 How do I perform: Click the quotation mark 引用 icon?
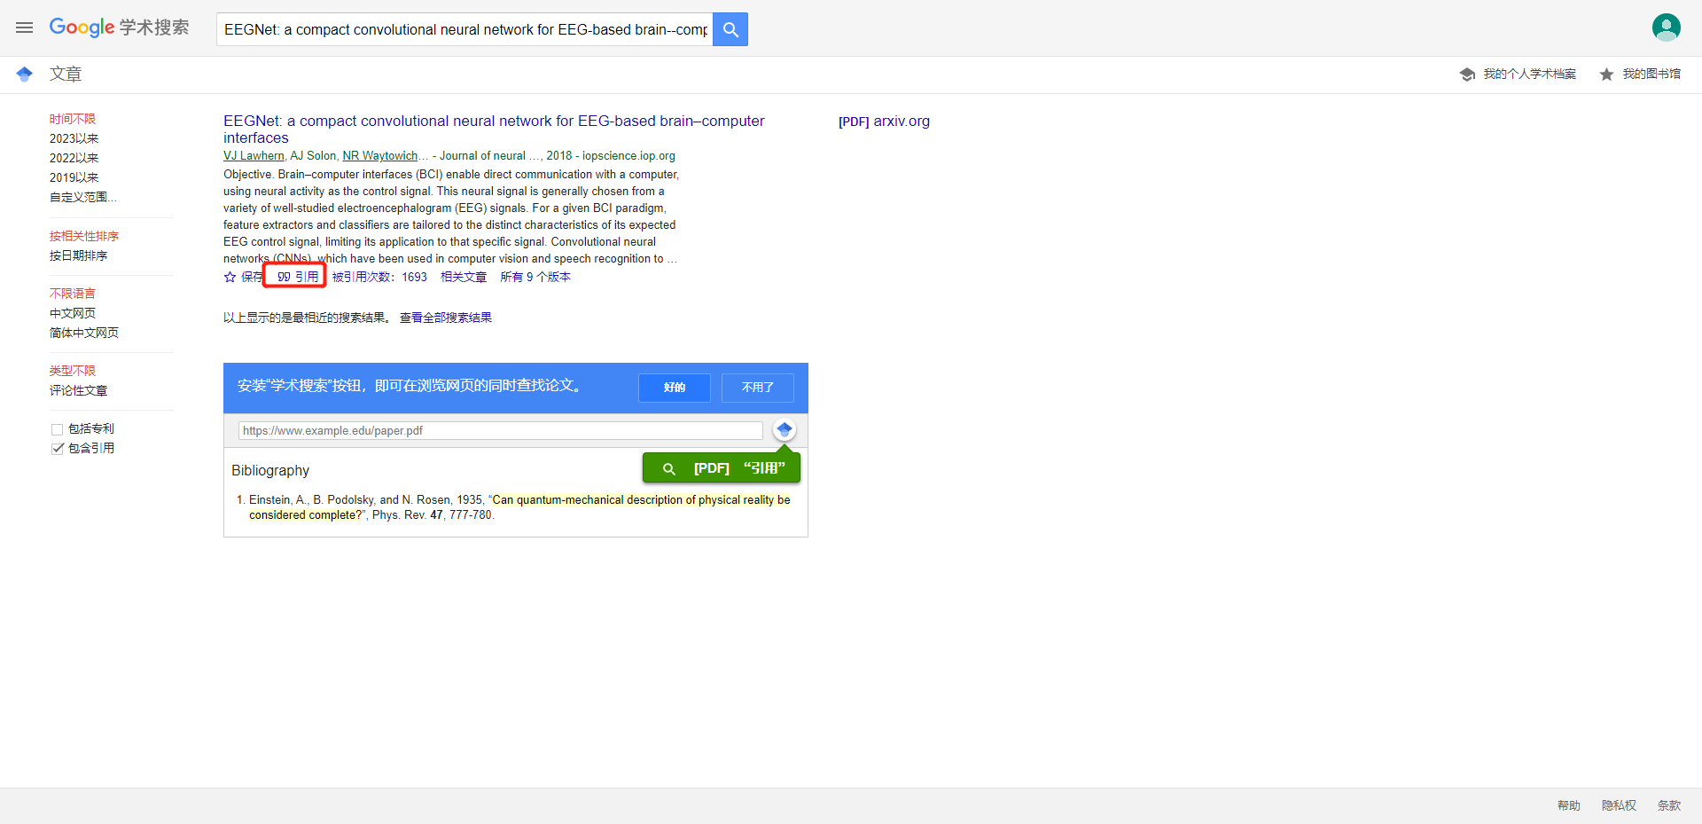tap(284, 277)
